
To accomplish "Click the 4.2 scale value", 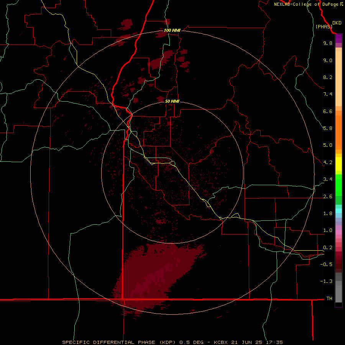I will click(x=328, y=163).
